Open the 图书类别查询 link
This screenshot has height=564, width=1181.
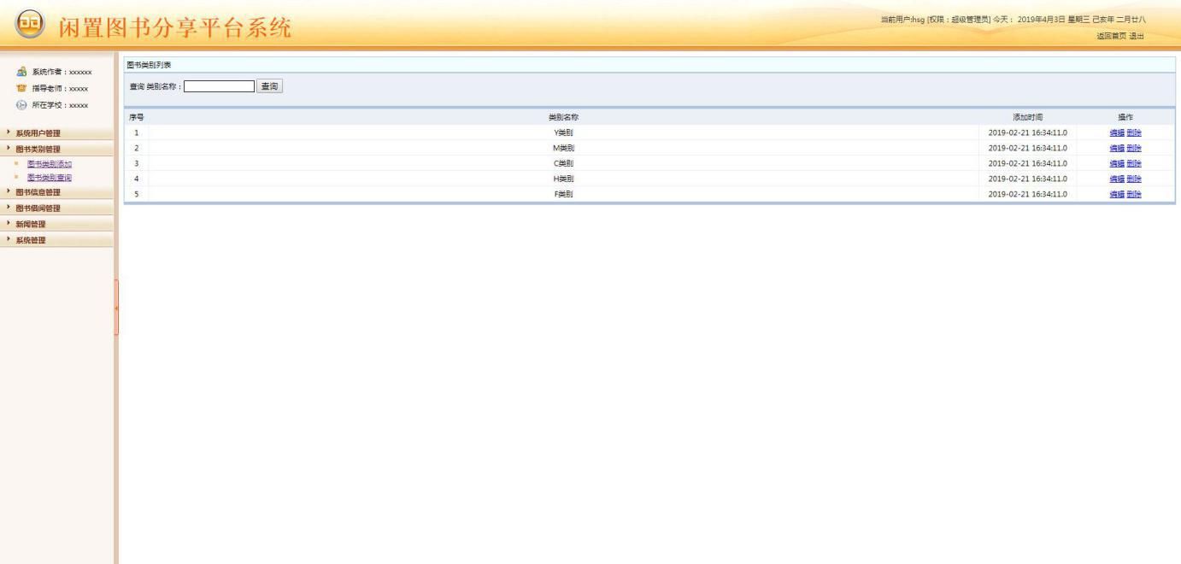coord(50,177)
